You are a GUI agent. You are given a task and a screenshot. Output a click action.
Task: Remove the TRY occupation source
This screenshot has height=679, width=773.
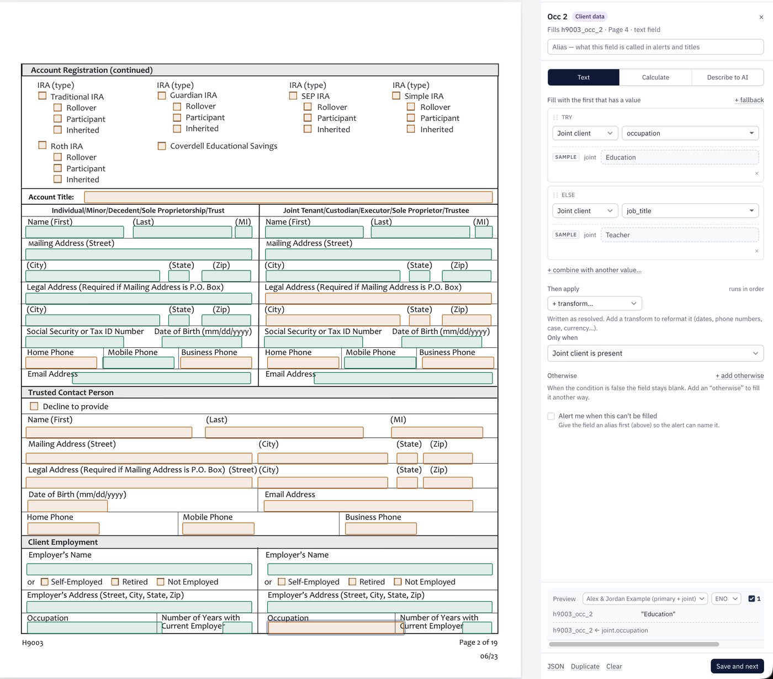pyautogui.click(x=756, y=173)
